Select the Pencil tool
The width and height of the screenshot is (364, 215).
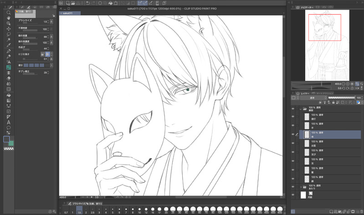(x=9, y=56)
